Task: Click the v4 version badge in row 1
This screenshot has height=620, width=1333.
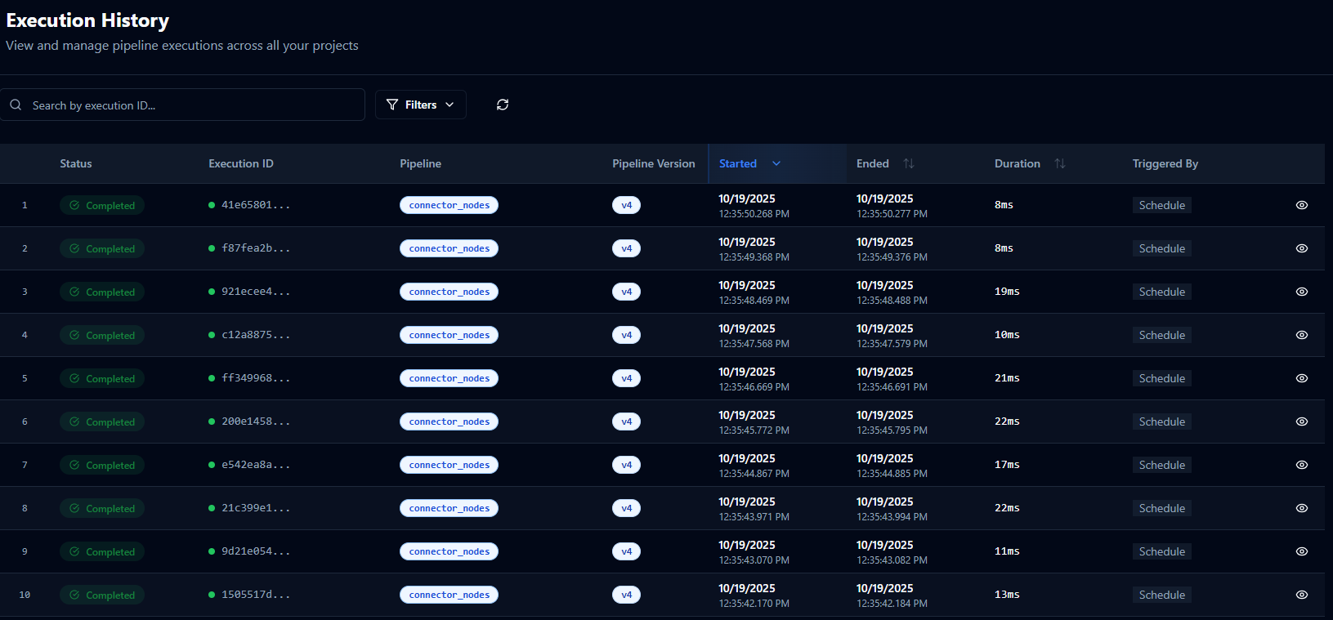Action: click(x=626, y=205)
